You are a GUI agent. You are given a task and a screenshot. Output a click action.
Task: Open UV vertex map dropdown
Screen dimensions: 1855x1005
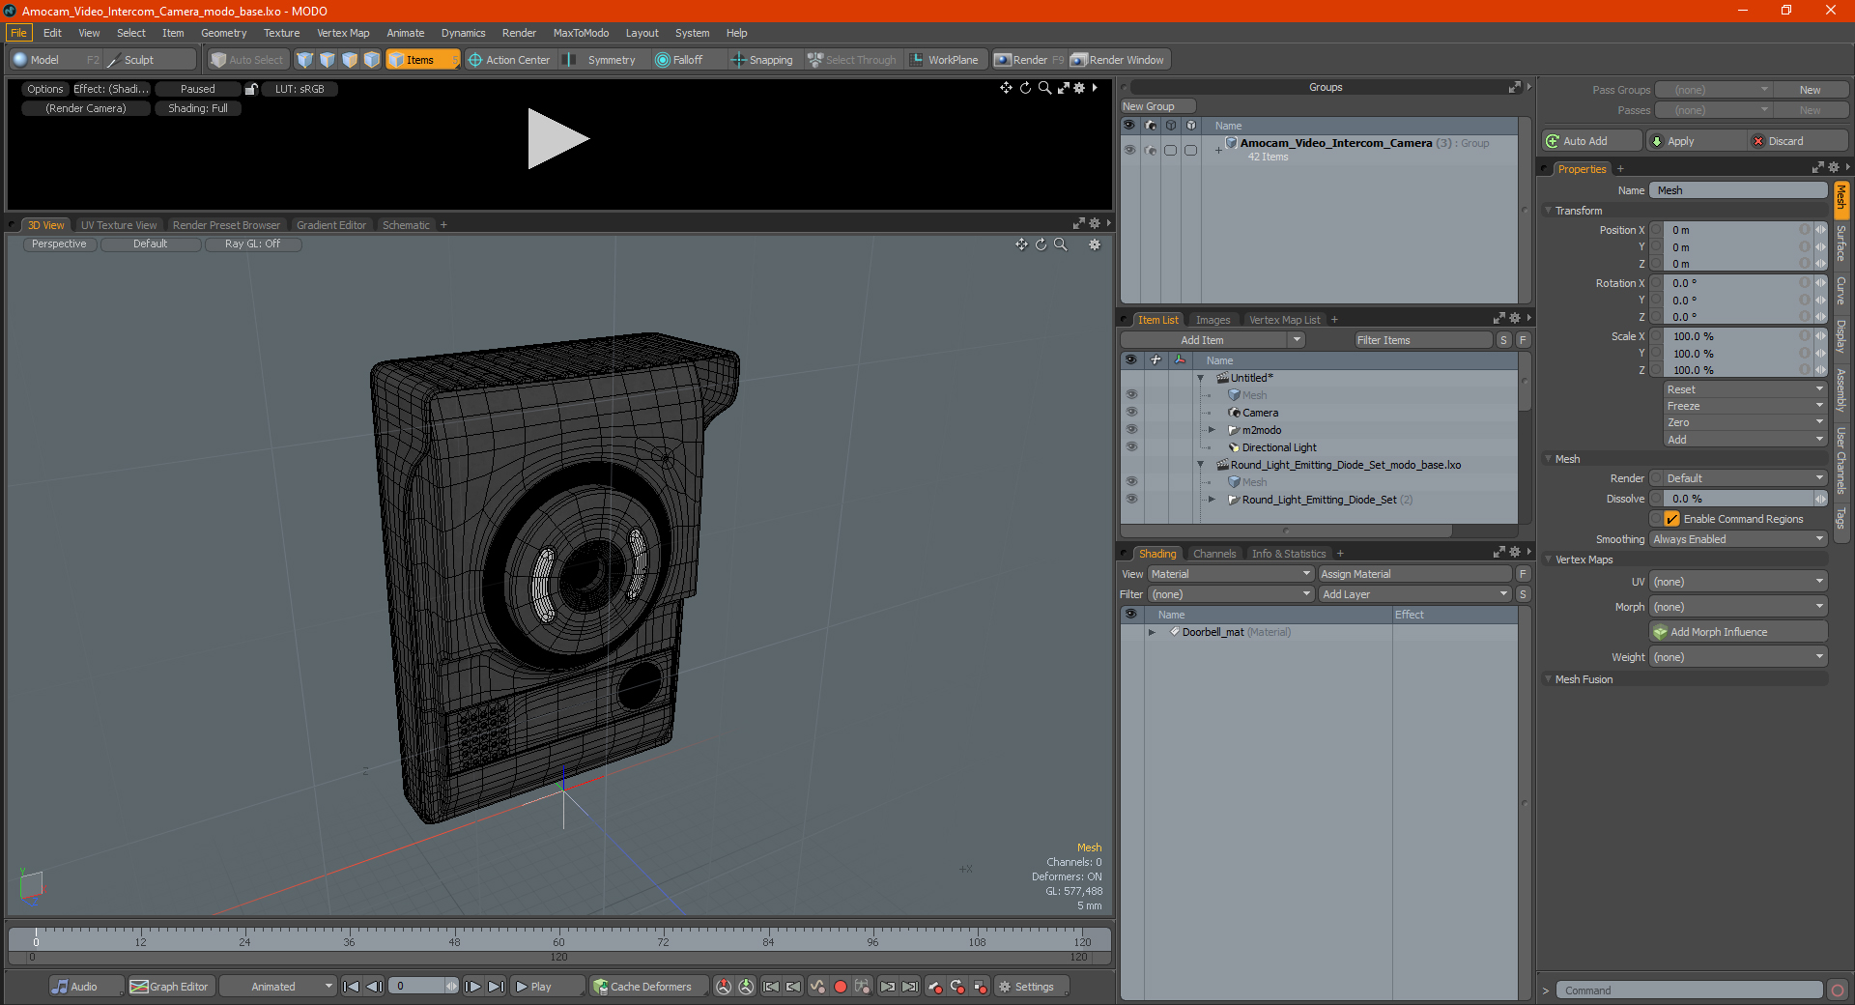[1738, 582]
